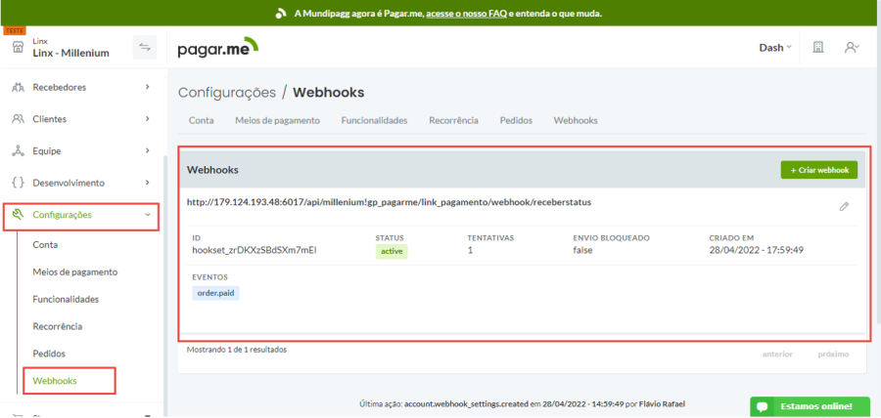Click the Tentativas value 1

[x=470, y=250]
